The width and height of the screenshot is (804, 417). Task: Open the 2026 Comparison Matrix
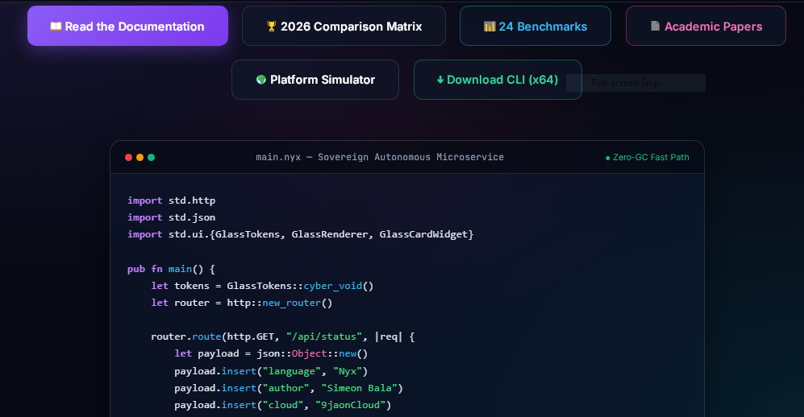pos(344,26)
